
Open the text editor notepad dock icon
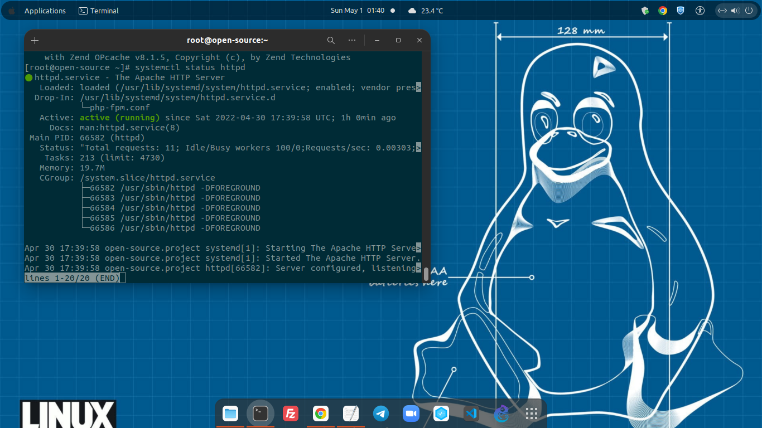click(351, 414)
